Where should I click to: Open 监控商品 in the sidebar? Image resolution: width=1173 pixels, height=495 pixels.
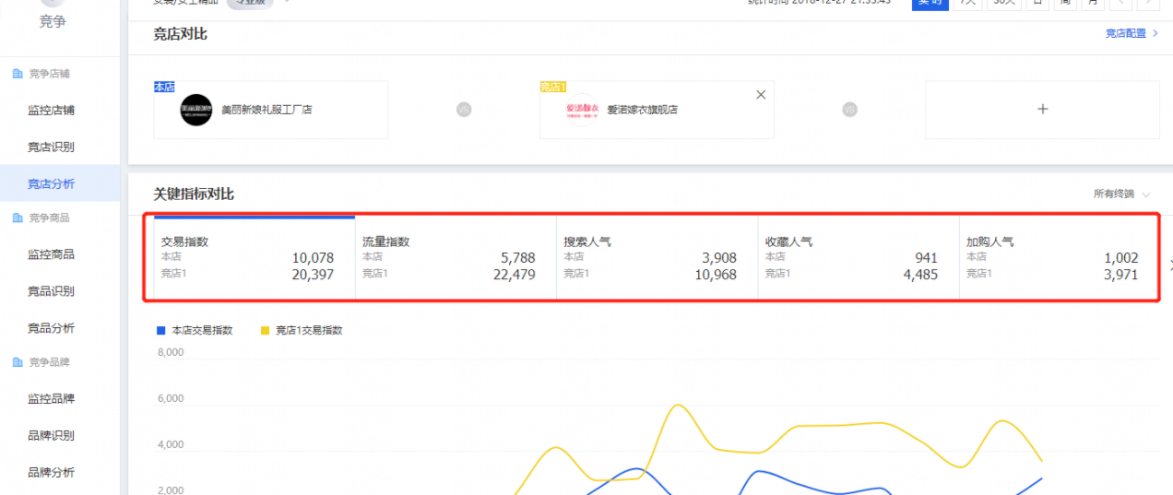51,254
